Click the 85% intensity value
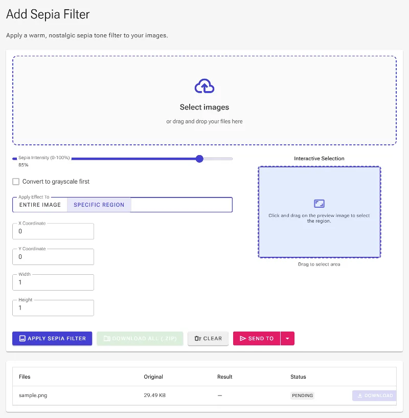Image resolution: width=409 pixels, height=418 pixels. point(23,165)
